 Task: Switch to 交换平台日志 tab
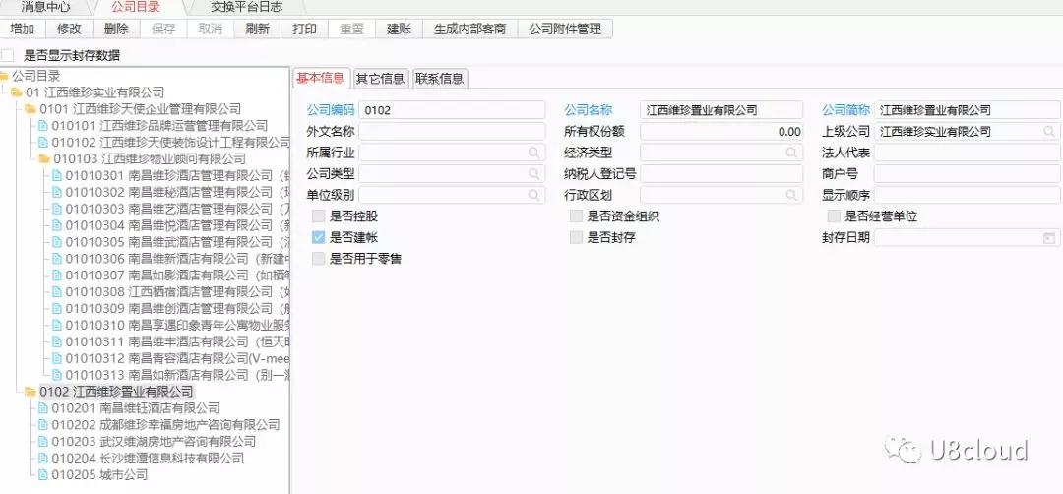(247, 8)
